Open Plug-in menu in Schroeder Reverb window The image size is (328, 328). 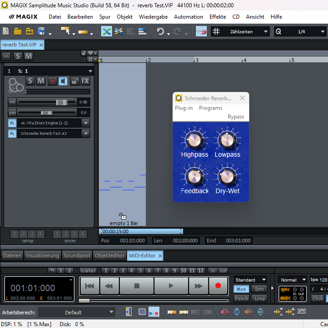pyautogui.click(x=184, y=108)
